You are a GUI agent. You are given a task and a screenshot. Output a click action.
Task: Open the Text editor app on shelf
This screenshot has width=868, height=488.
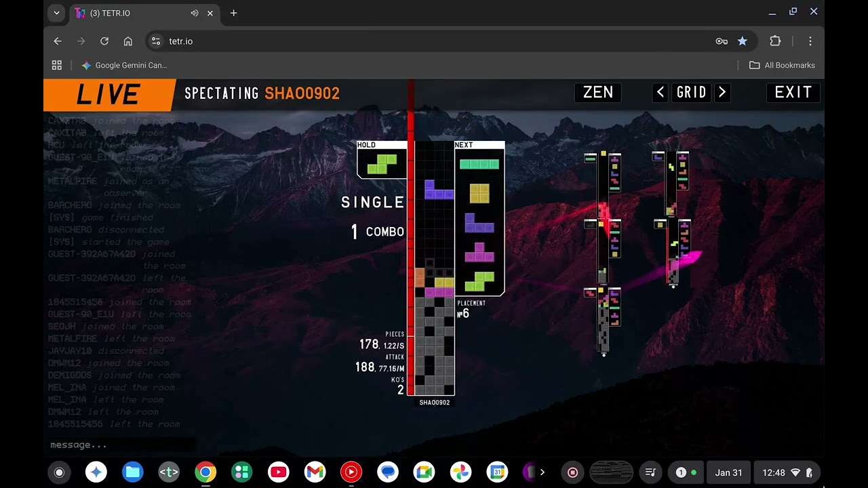pyautogui.click(x=169, y=472)
